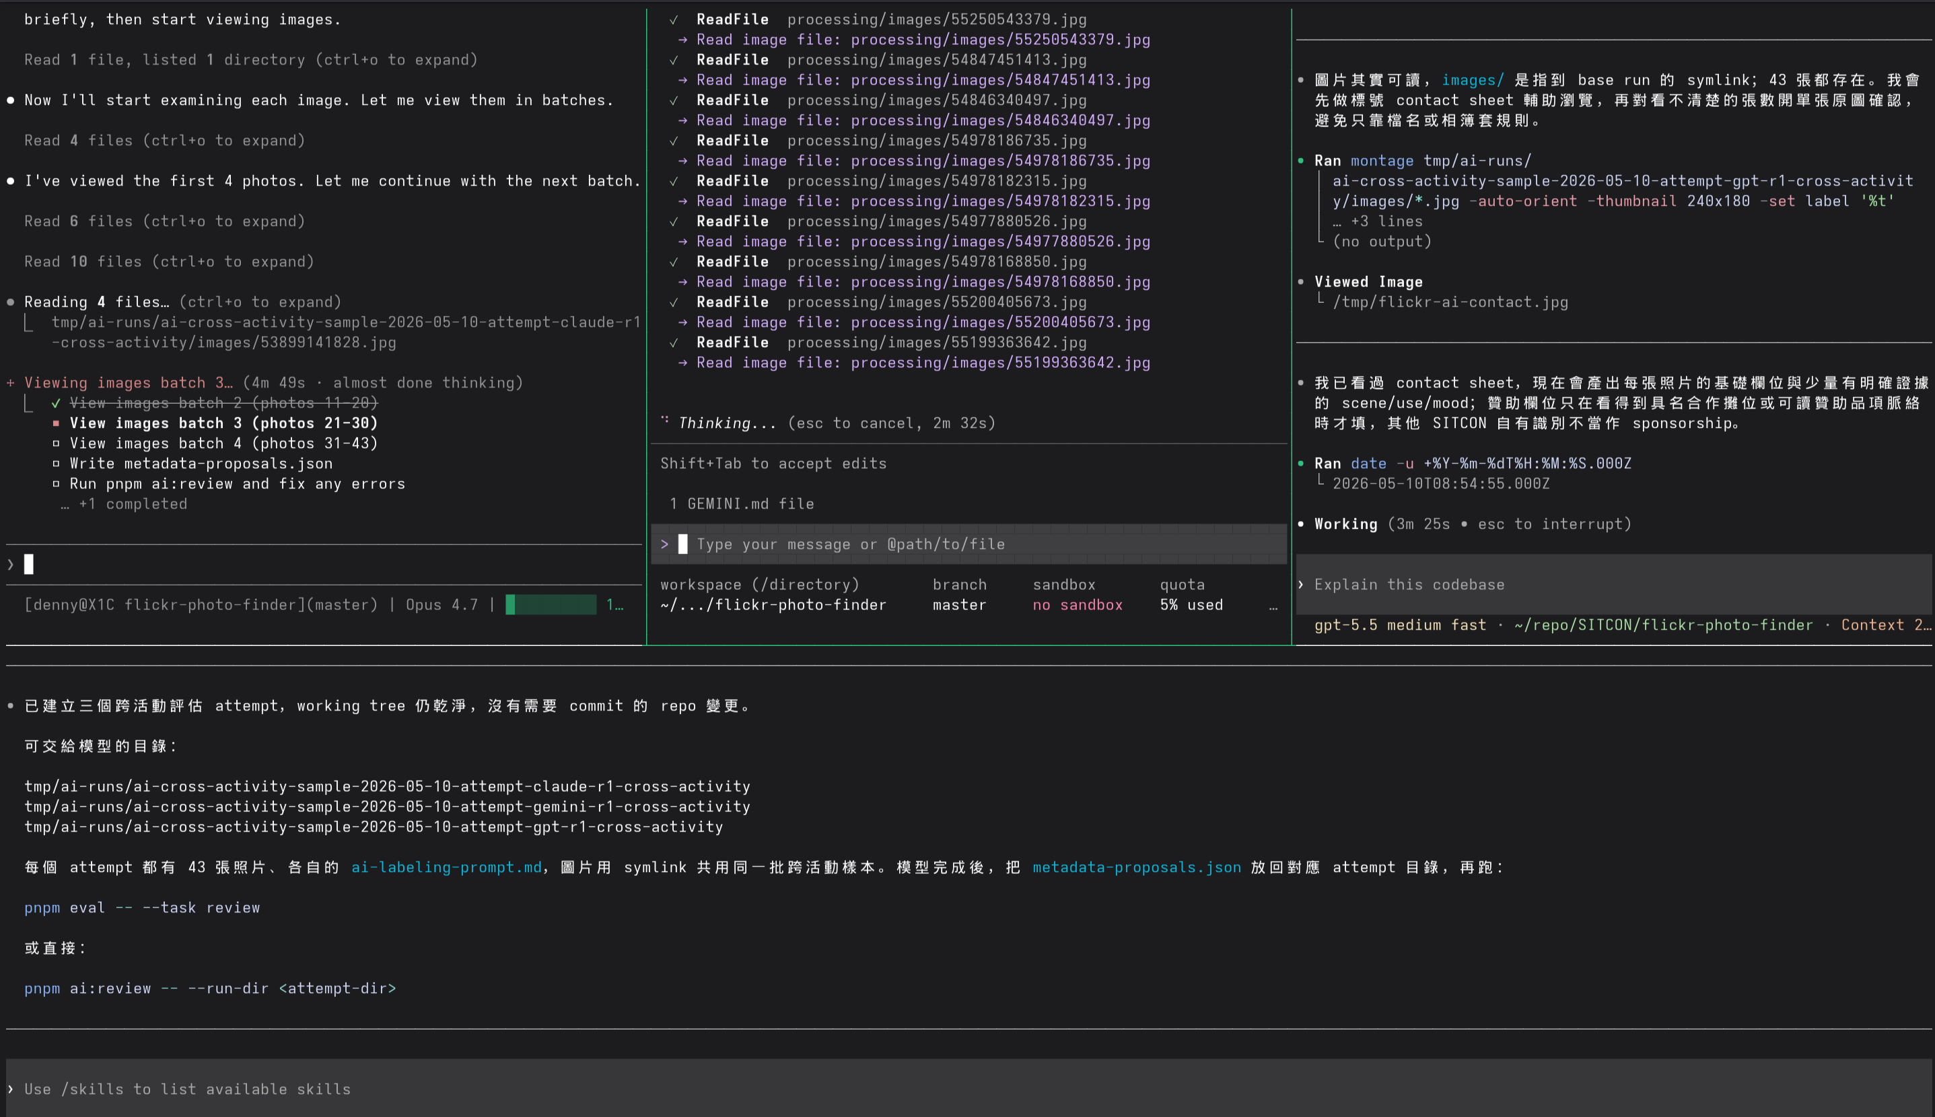Click check mark beside ReadFile 55200405673.jpg
1935x1117 pixels.
click(x=674, y=302)
